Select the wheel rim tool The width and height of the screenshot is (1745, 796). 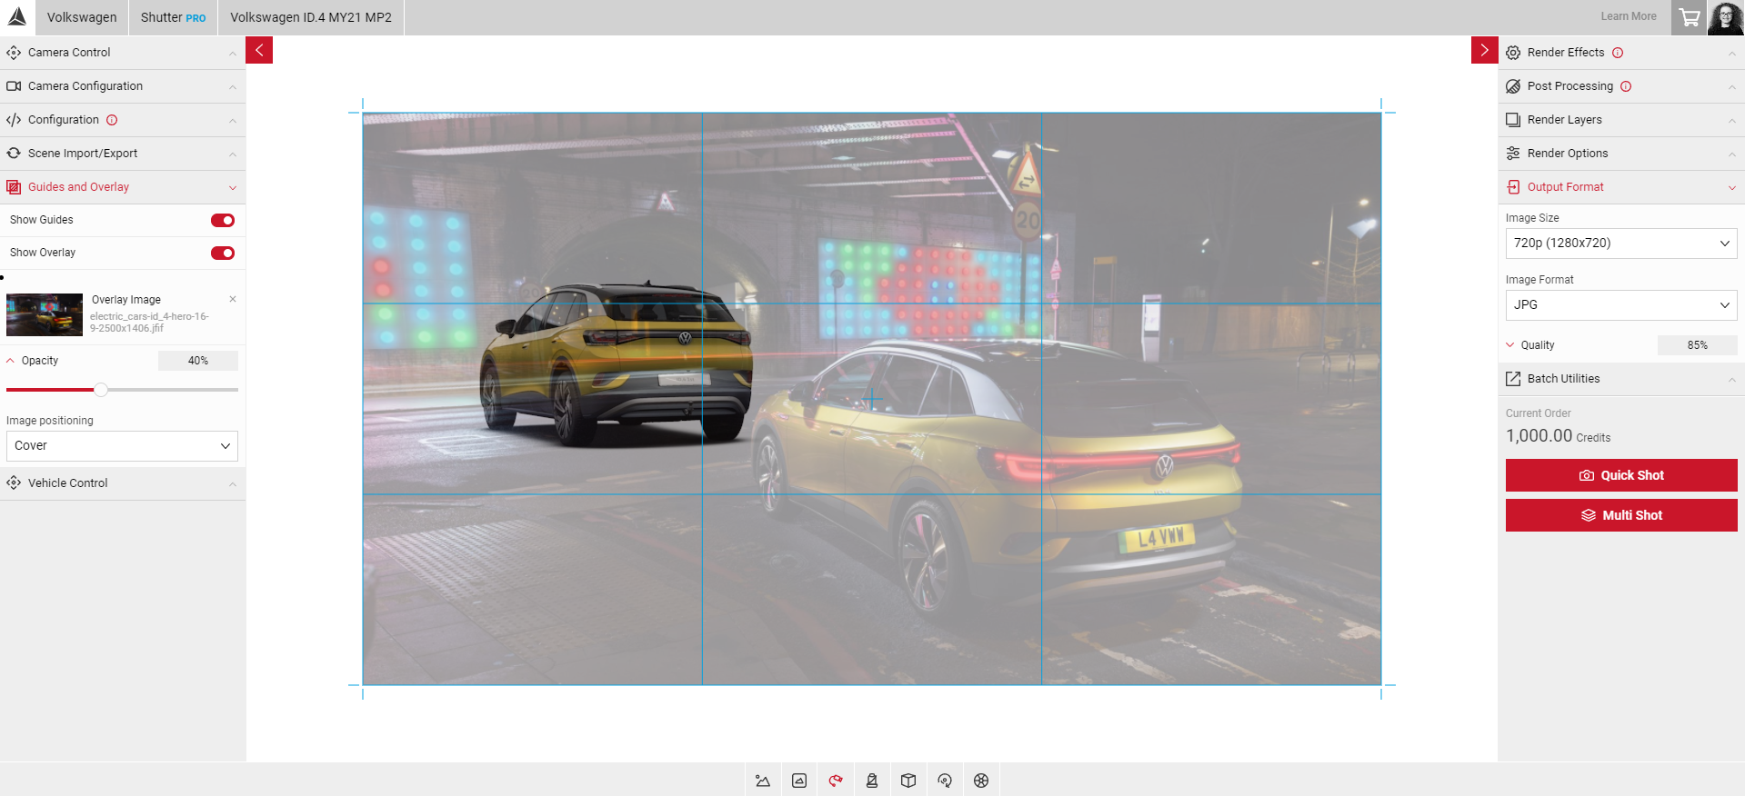pyautogui.click(x=981, y=781)
